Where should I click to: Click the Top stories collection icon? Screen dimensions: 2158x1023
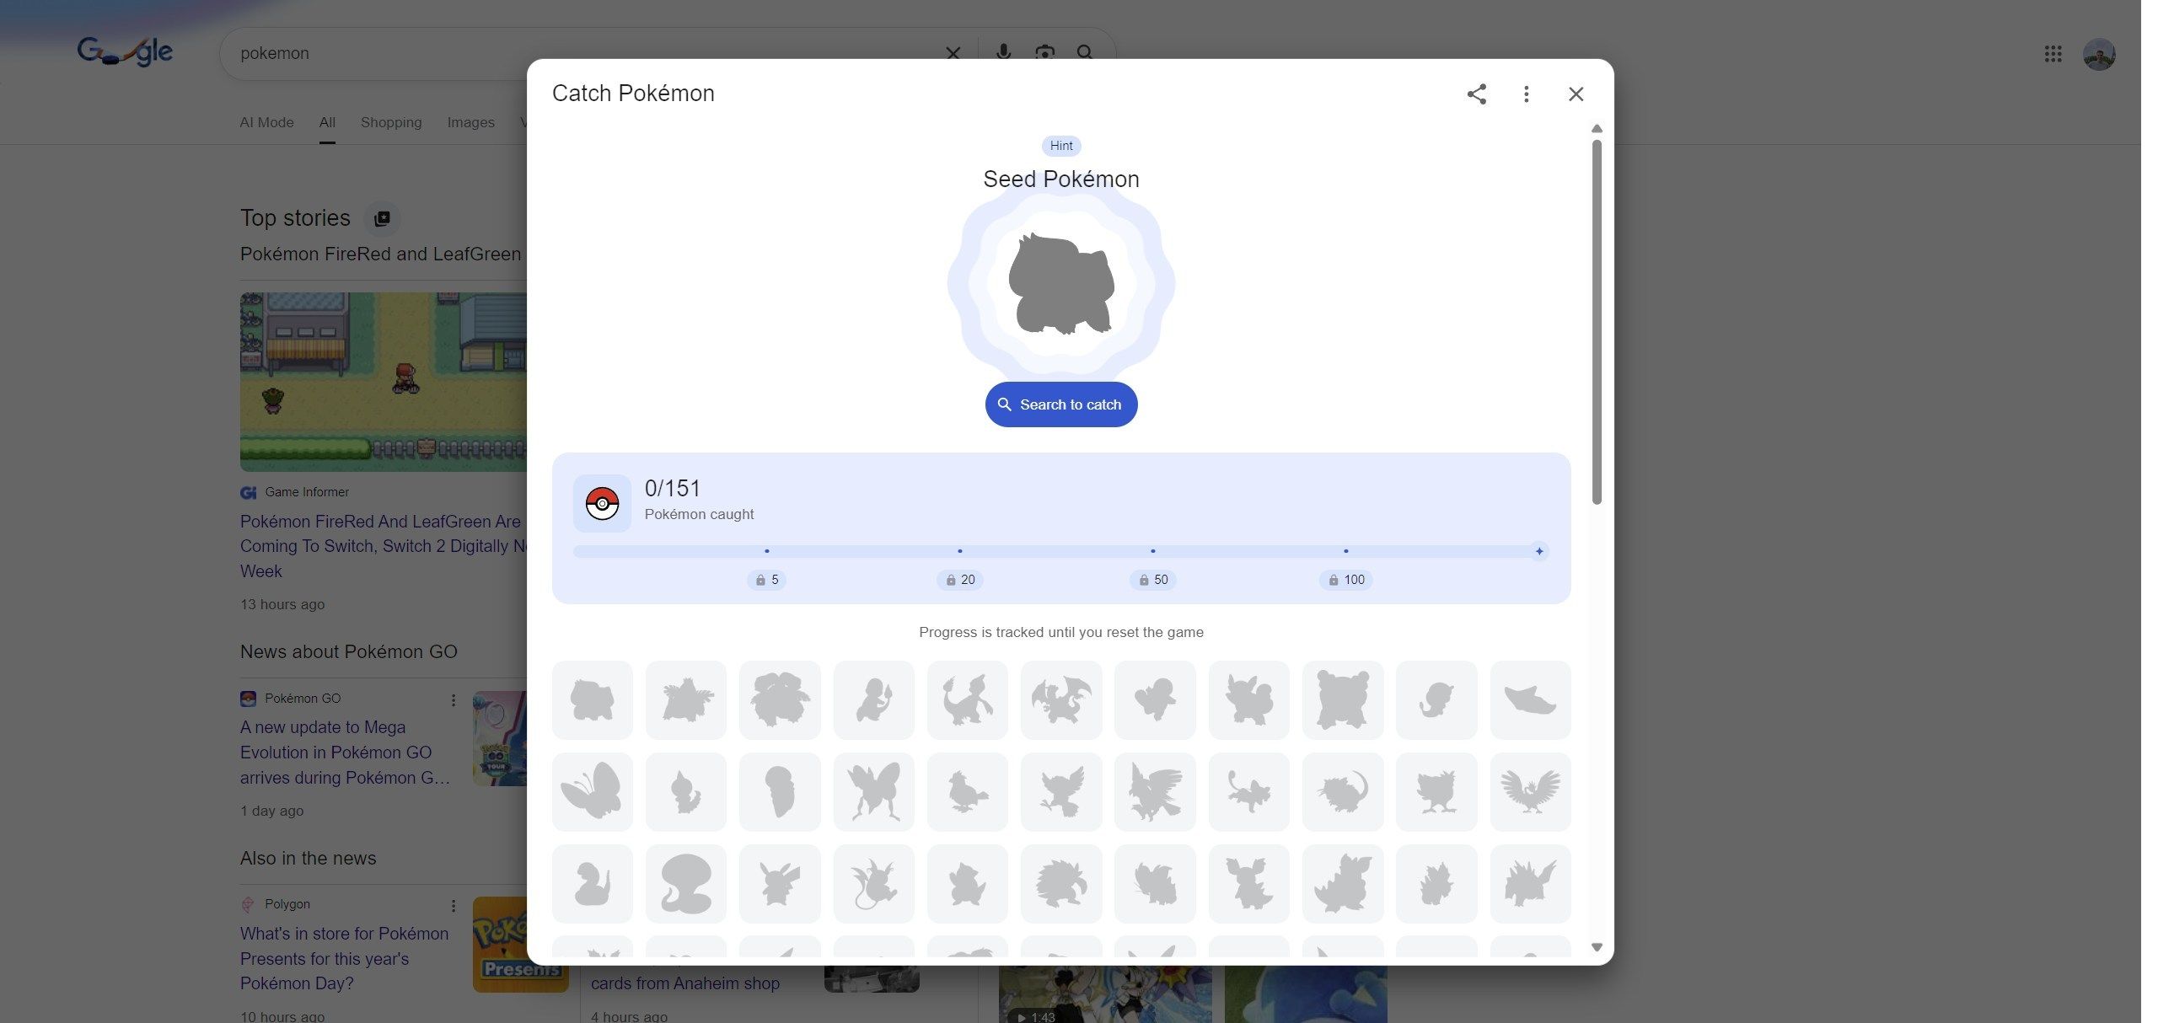[x=382, y=218]
